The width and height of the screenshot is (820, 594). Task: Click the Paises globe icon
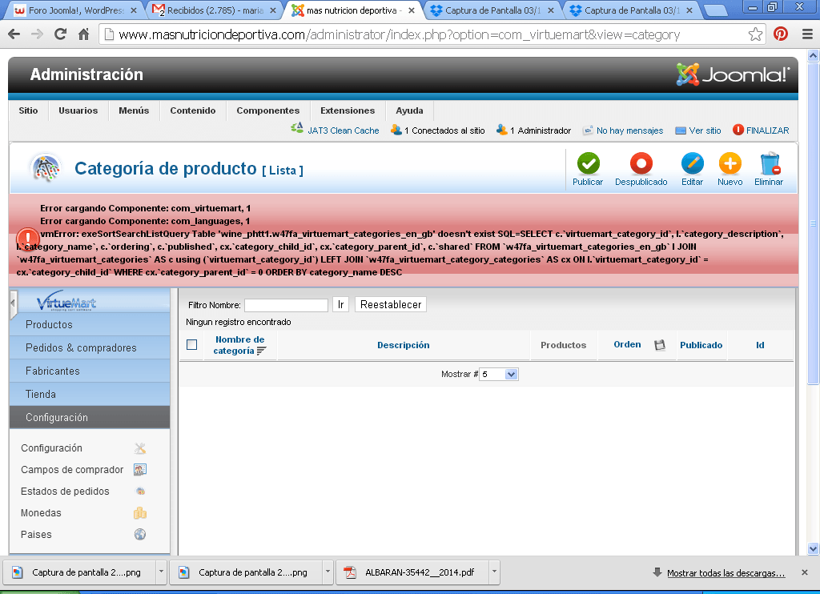139,535
